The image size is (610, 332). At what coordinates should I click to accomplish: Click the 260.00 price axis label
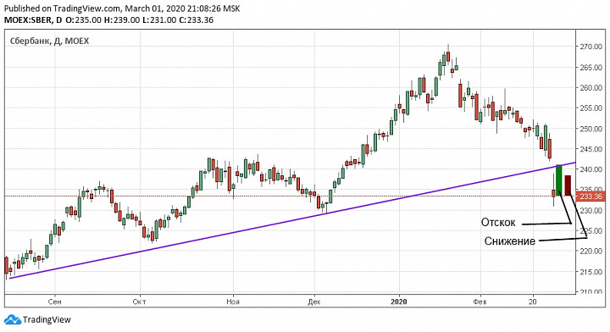[x=591, y=87]
